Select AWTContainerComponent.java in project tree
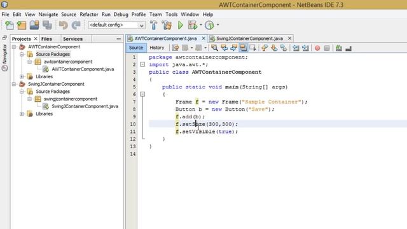Viewport: 407px width, 229px height. (x=83, y=69)
